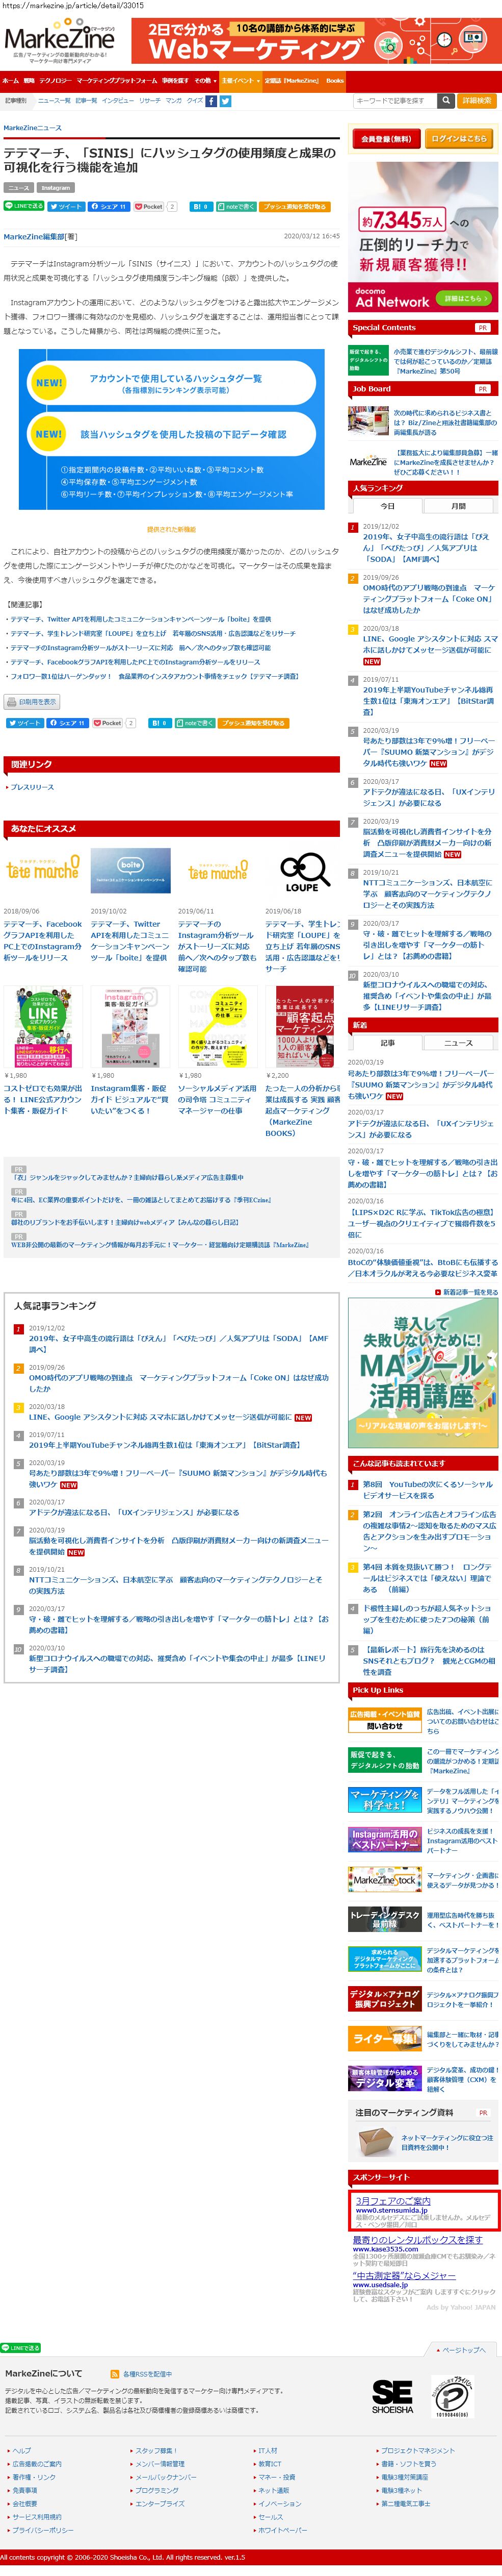Expand the その他 dropdown in navigation
Image resolution: width=502 pixels, height=2576 pixels.
203,81
